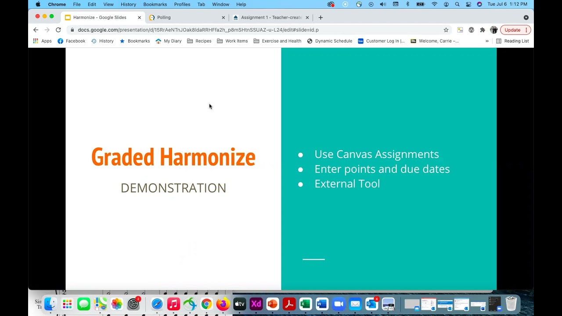562x316 pixels.
Task: Open the Bluetooth status menu
Action: (407, 4)
